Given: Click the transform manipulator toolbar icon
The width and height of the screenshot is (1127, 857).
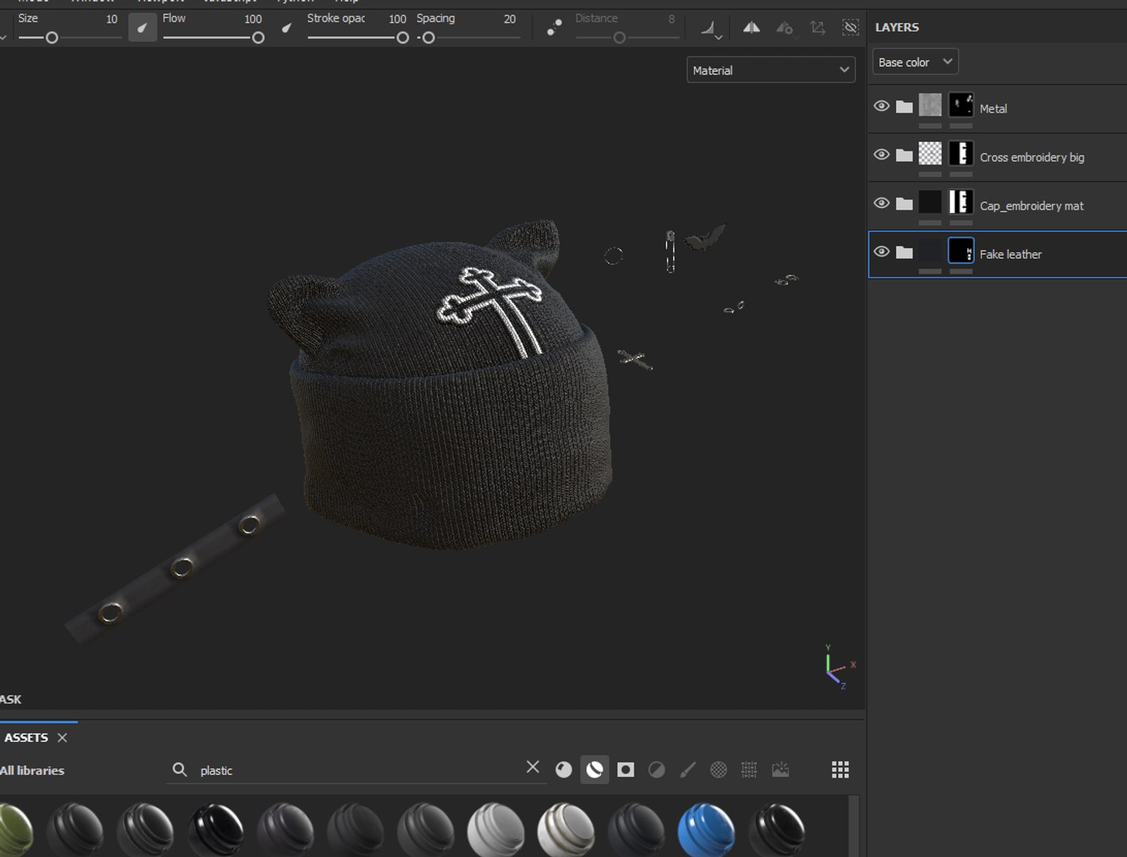Looking at the screenshot, I should [x=818, y=28].
